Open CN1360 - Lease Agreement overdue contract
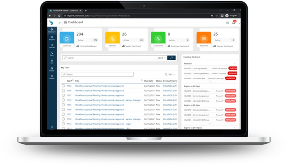Viewport: 287px width, 166px height. (x=197, y=68)
